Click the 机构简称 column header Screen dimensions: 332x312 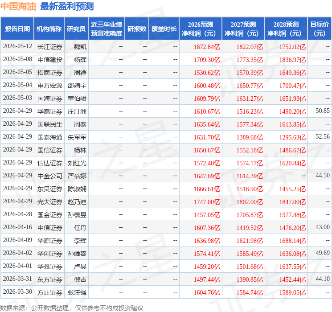coord(49,29)
